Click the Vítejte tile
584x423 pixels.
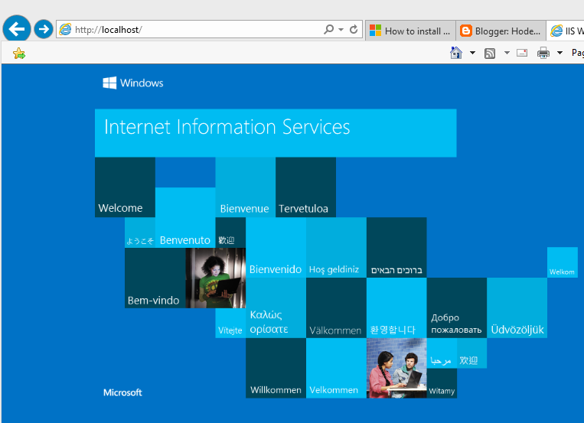230,324
